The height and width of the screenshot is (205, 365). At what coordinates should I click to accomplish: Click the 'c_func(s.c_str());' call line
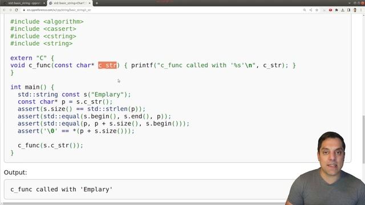pos(51,146)
